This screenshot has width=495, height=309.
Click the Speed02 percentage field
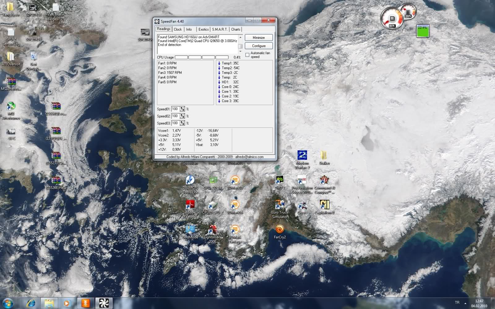[175, 116]
